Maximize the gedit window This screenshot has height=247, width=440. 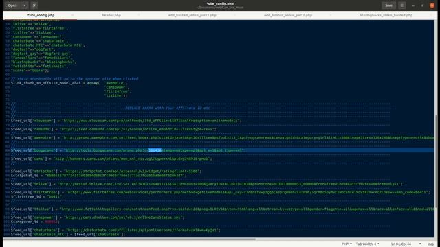[x=423, y=5]
